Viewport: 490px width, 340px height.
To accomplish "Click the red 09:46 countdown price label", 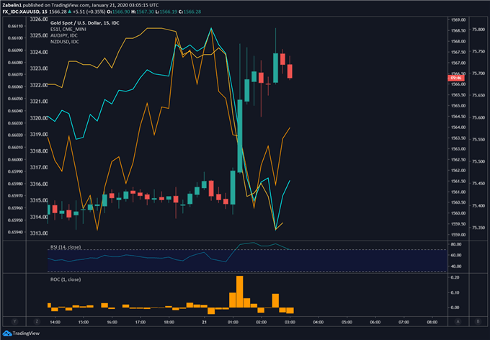I will (x=456, y=78).
